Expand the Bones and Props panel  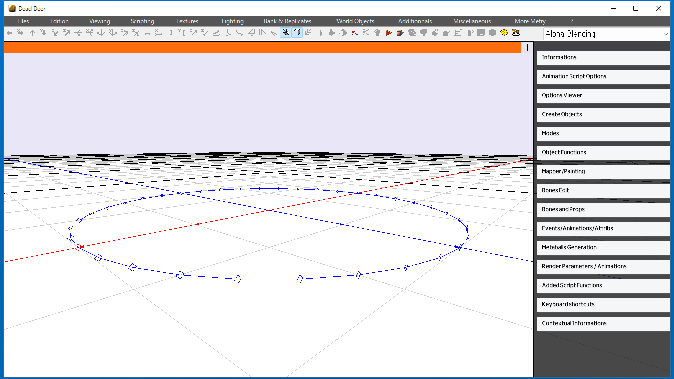click(x=603, y=209)
